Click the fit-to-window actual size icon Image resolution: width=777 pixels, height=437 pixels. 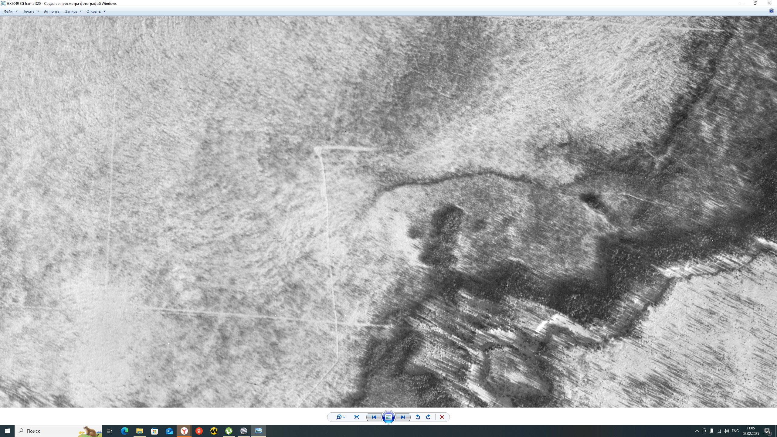pos(357,417)
